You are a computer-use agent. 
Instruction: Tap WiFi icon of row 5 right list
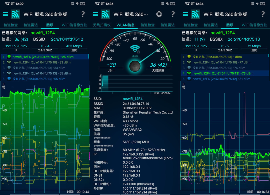coord(189,79)
